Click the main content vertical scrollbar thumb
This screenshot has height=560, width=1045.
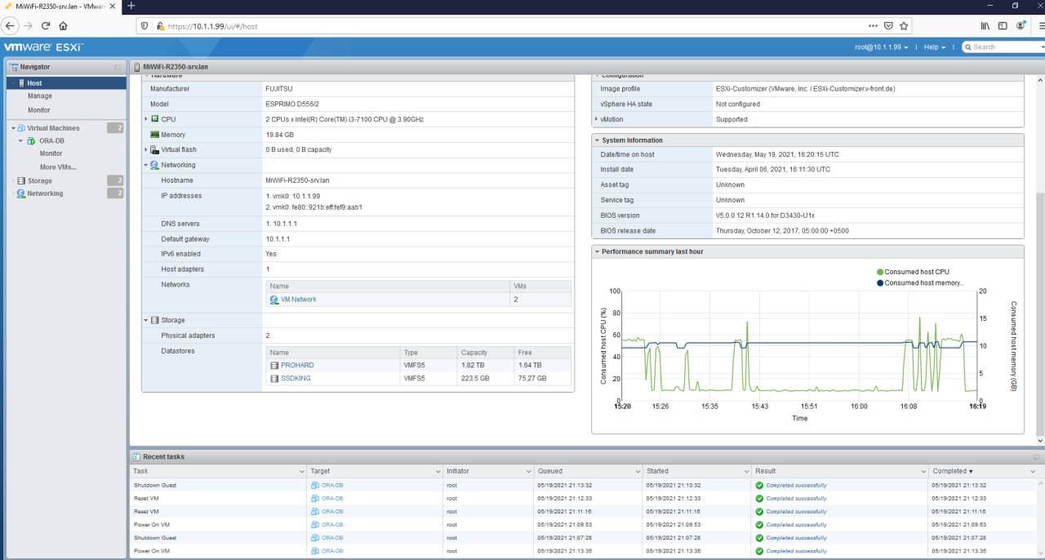click(x=1039, y=315)
